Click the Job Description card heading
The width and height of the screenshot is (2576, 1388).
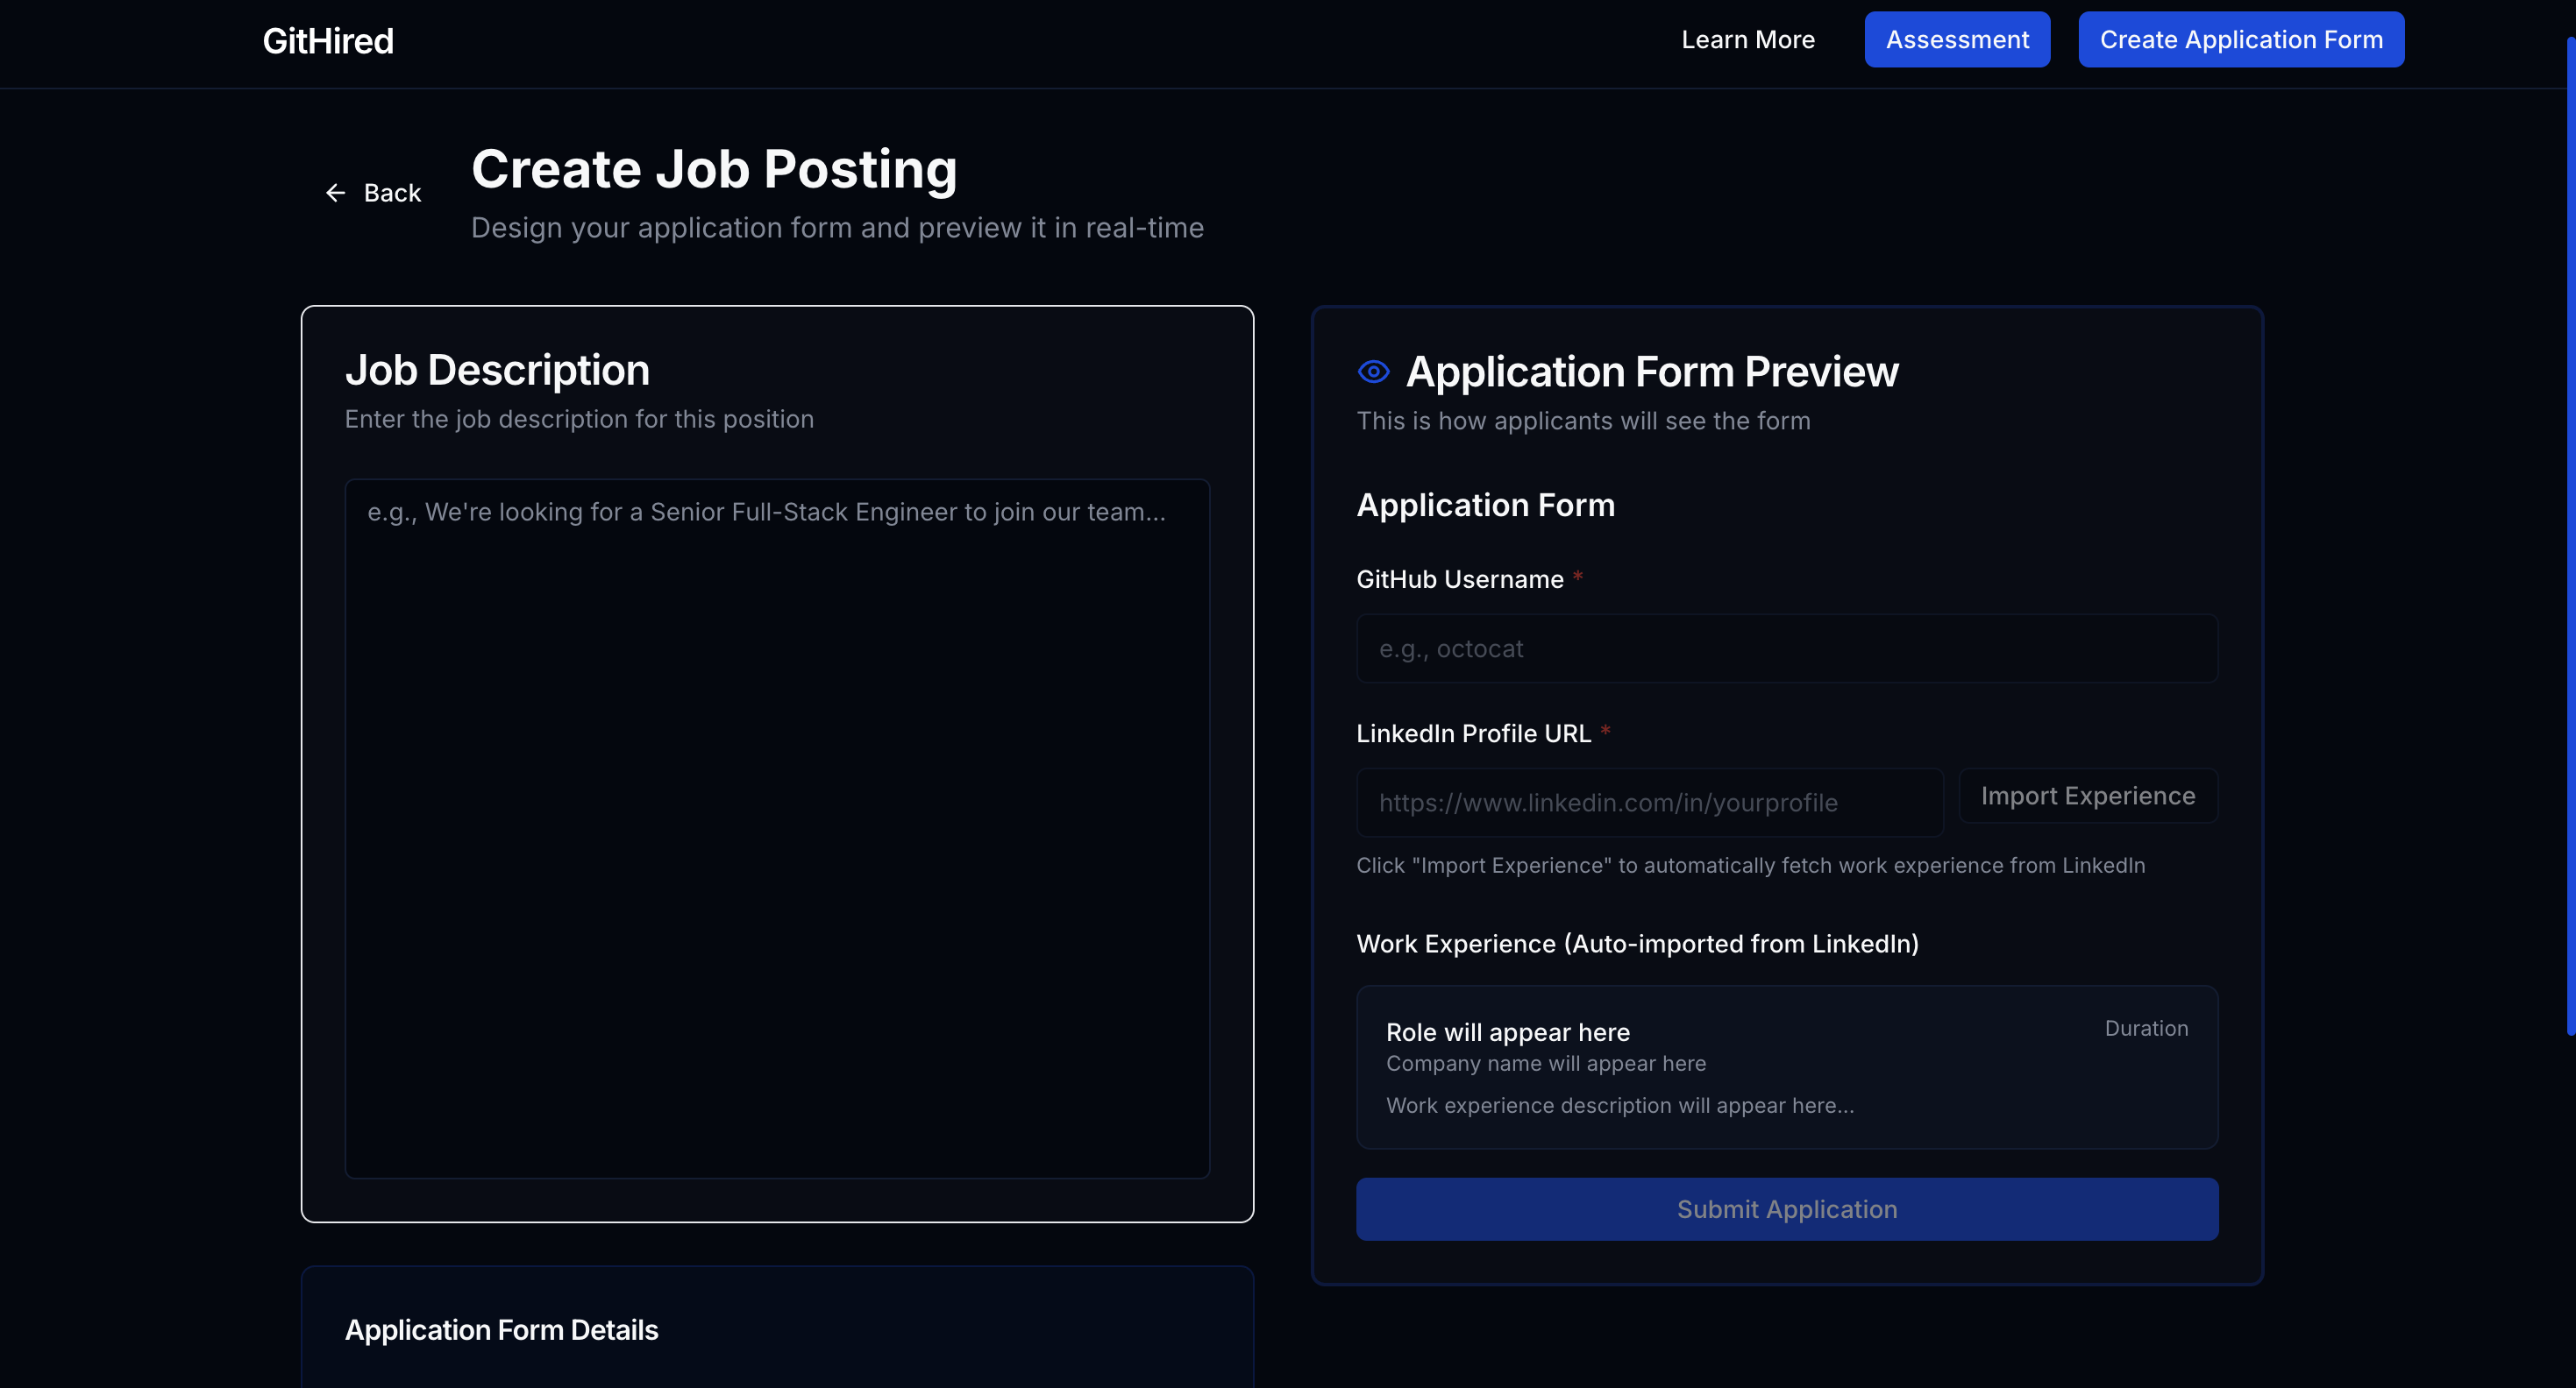click(x=497, y=371)
